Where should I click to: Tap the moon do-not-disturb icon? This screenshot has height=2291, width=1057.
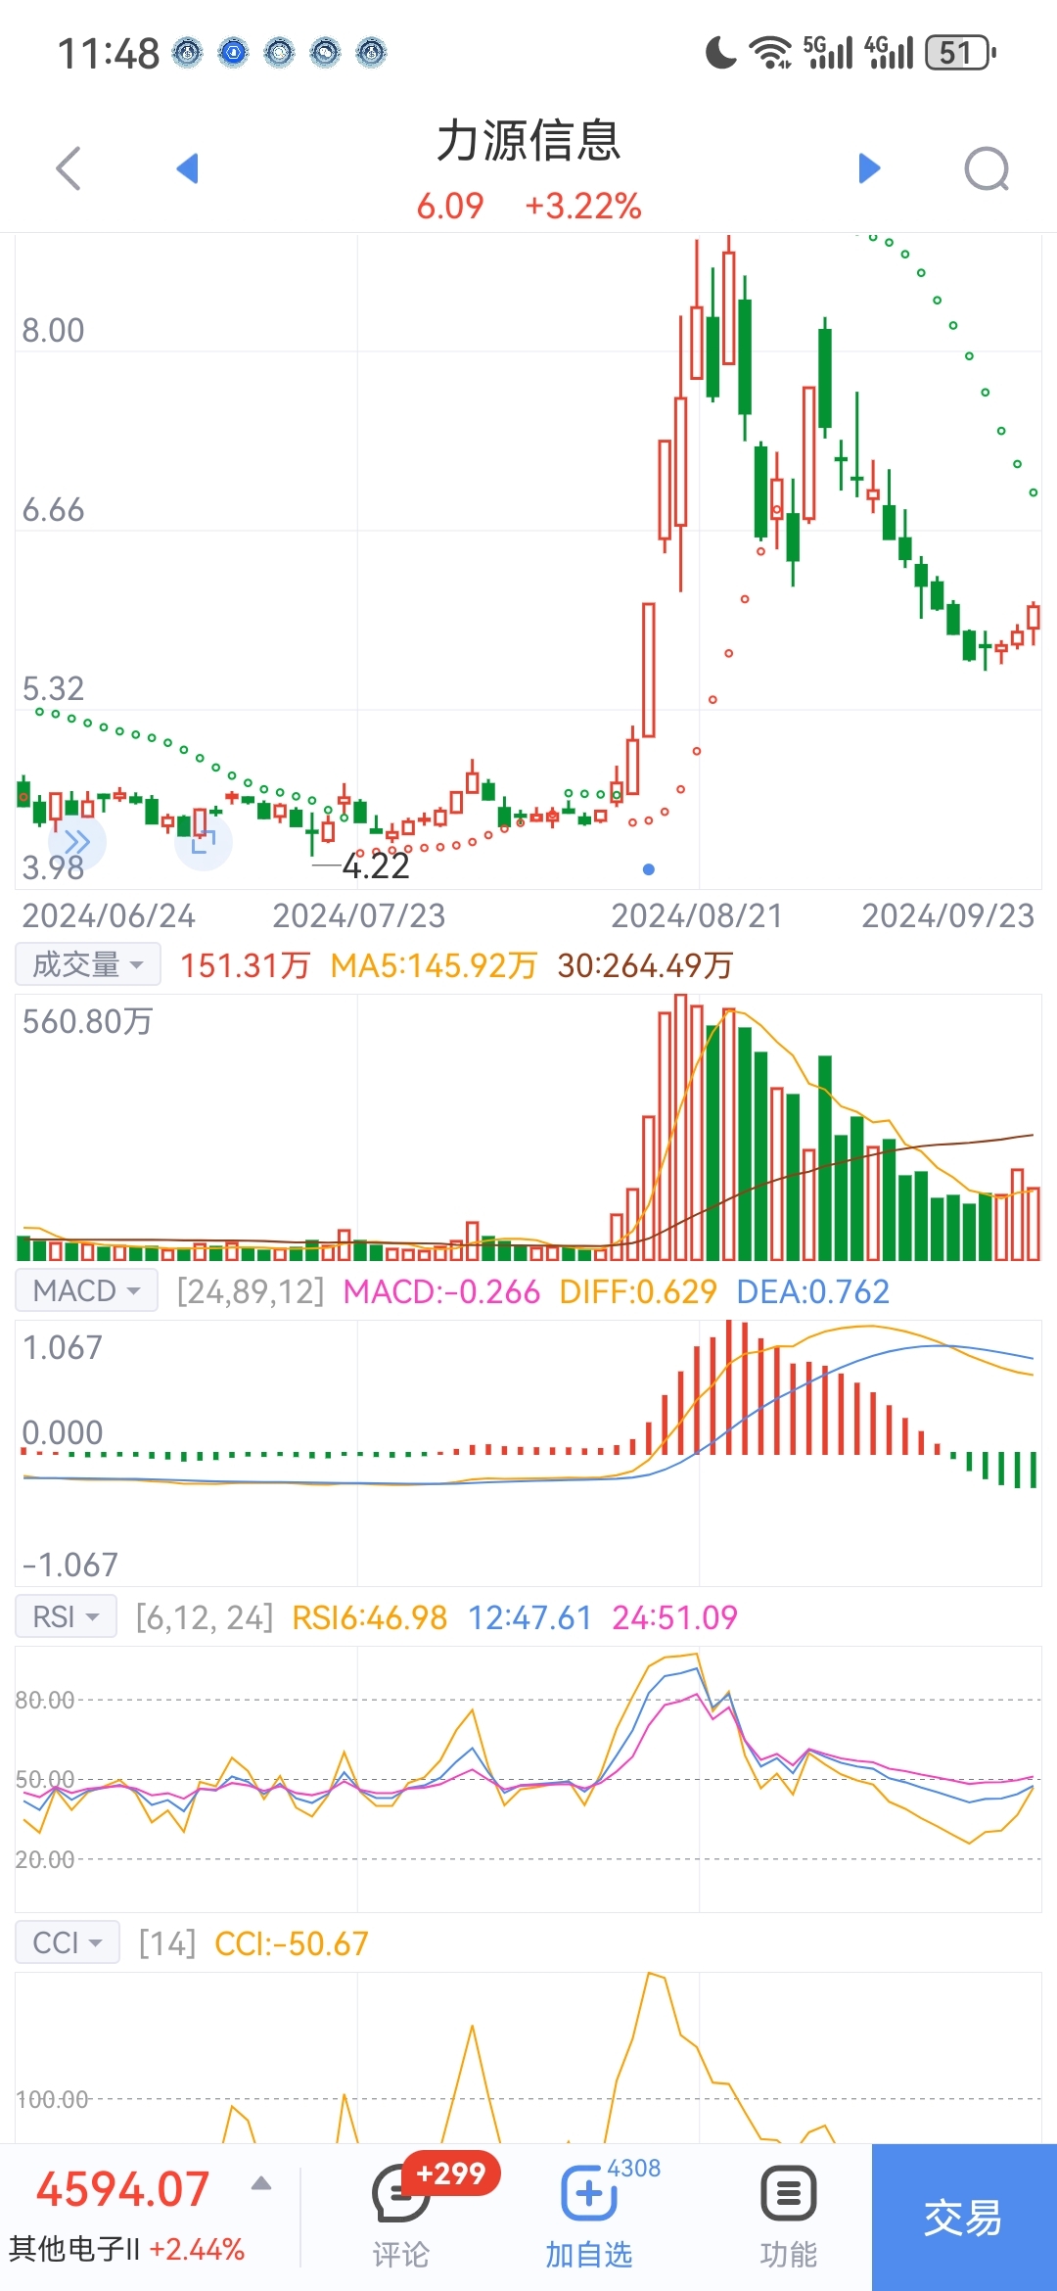click(x=720, y=52)
